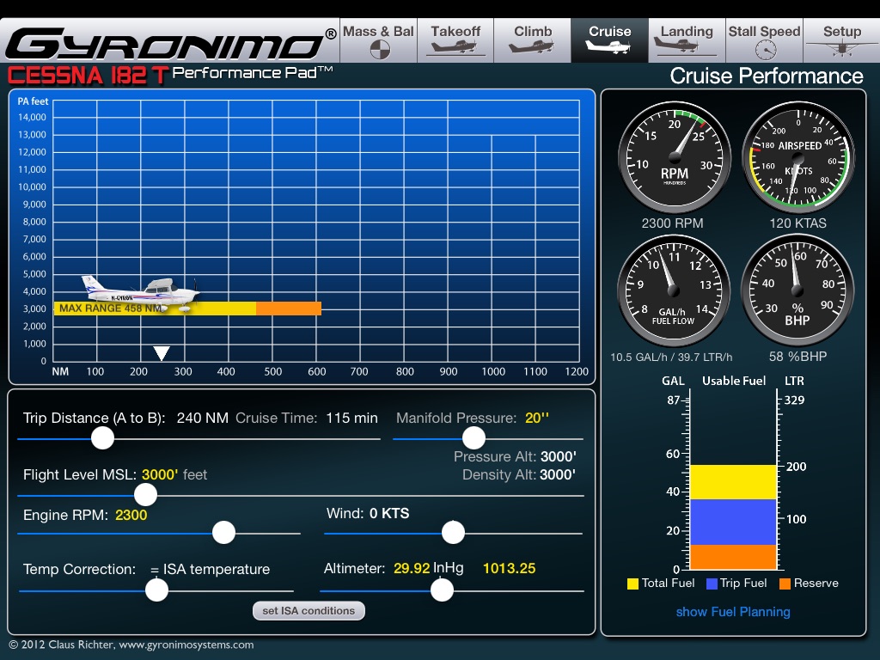Click the Wind slider knob
Screen dimensions: 880x660
[454, 533]
